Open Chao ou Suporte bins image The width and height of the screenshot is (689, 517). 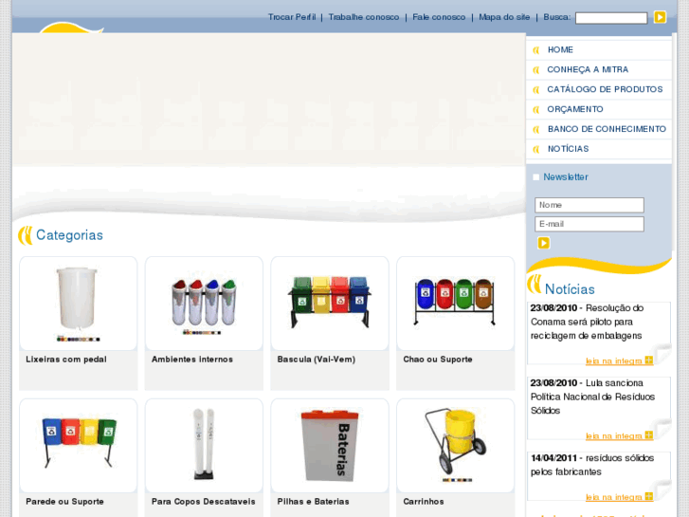tap(455, 304)
